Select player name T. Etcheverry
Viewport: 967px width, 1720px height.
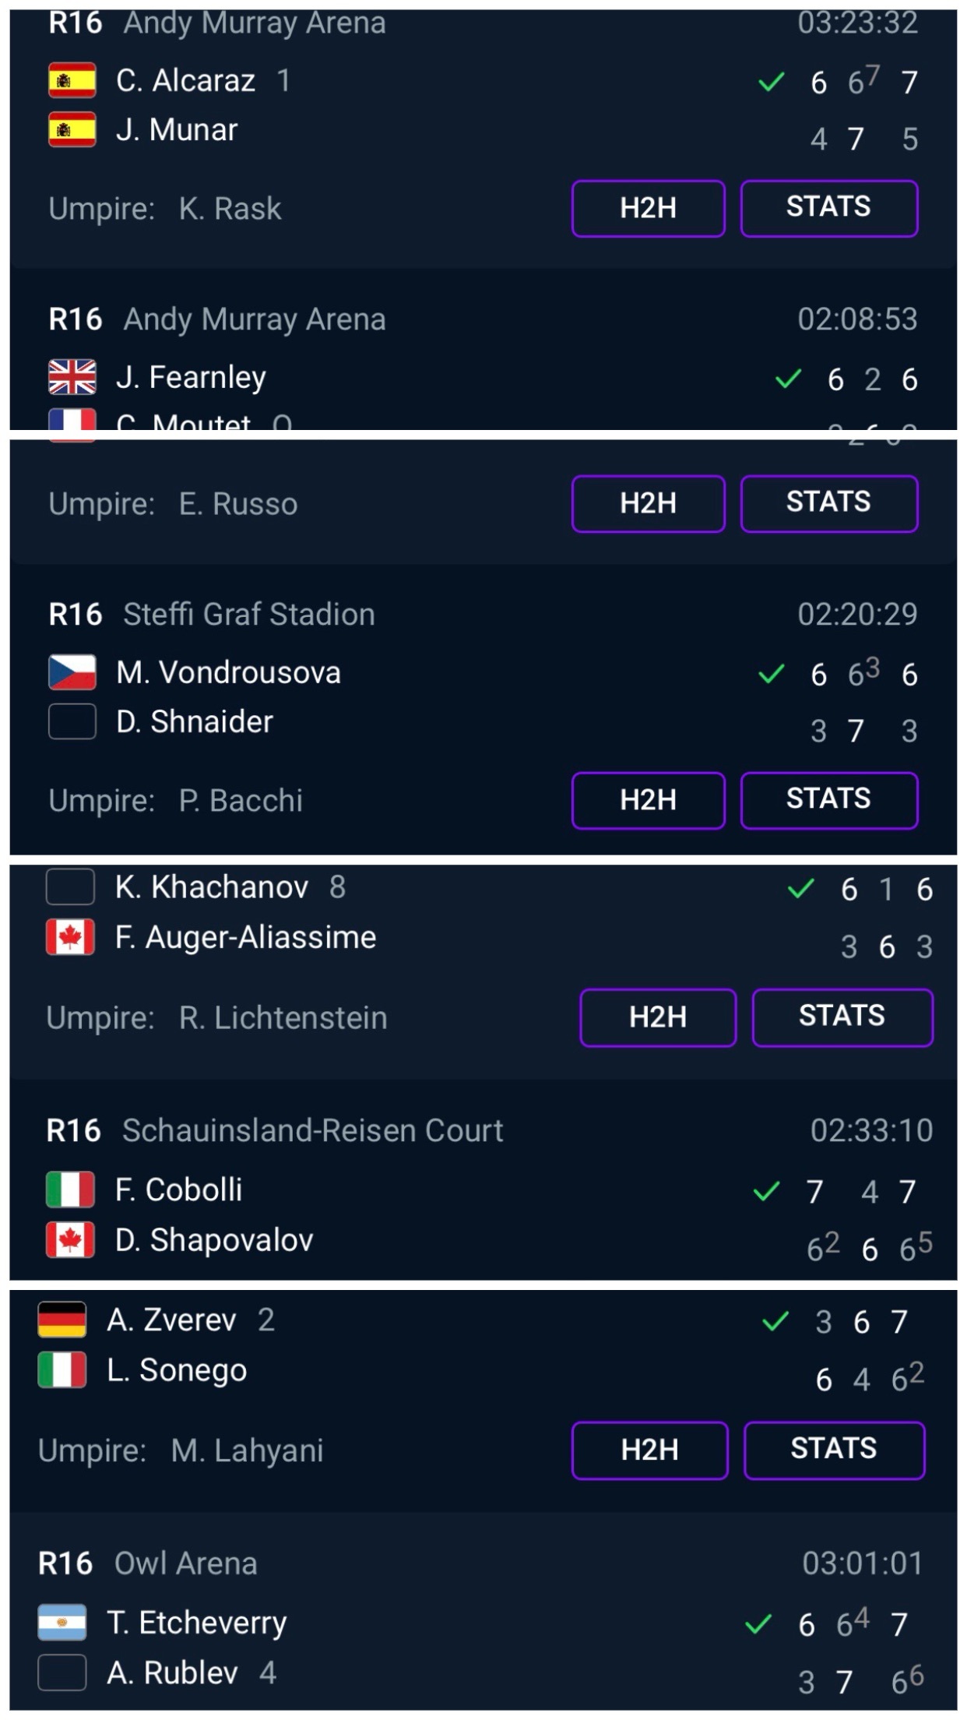coord(197,1623)
